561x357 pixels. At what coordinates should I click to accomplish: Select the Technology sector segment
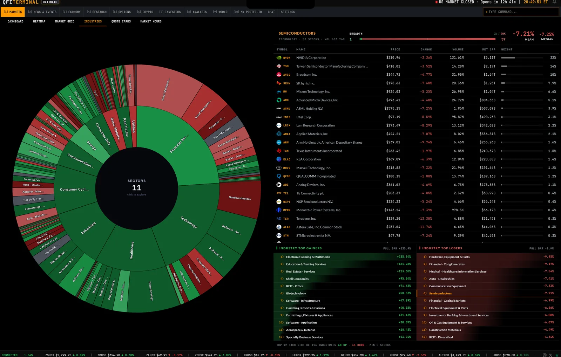coord(189,222)
